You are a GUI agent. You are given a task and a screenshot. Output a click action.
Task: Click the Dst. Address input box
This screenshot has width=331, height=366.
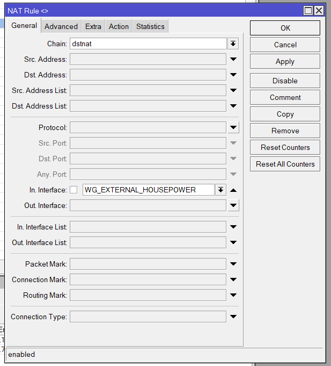pyautogui.click(x=148, y=75)
